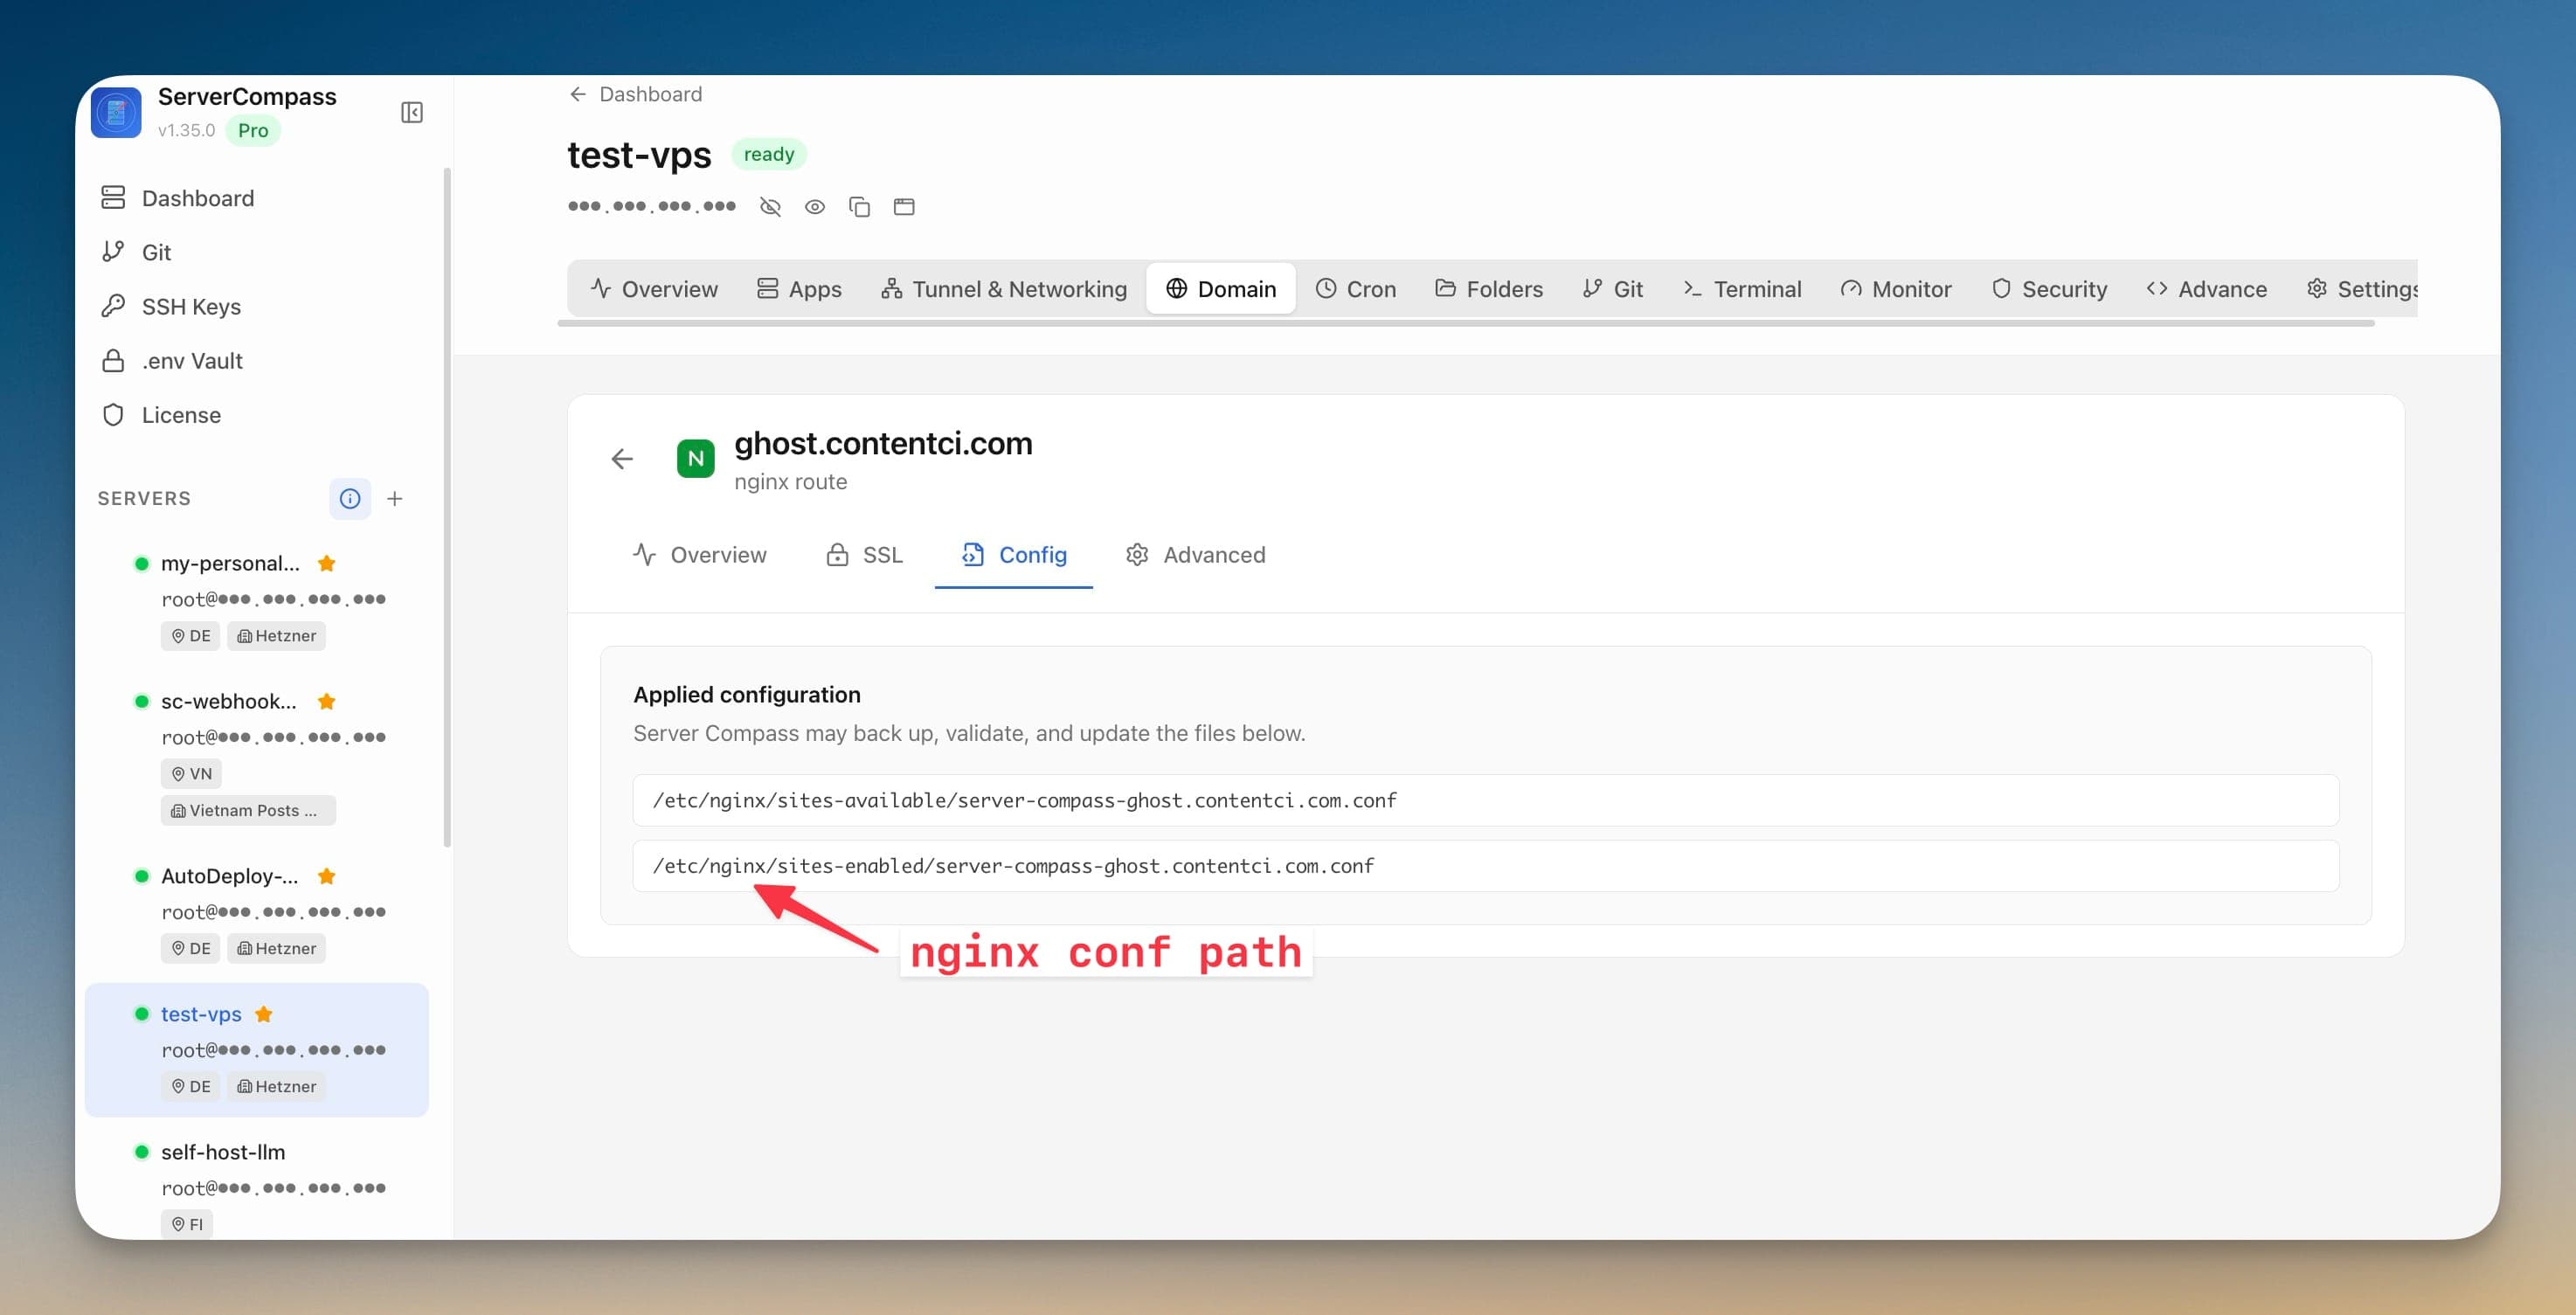The width and height of the screenshot is (2576, 1315).
Task: Open the Tunnel & Networking tab
Action: tap(1004, 289)
